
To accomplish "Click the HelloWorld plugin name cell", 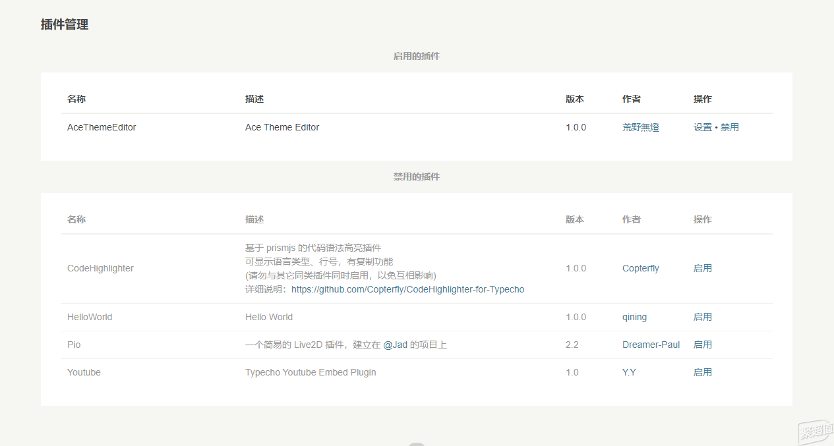I will click(90, 317).
